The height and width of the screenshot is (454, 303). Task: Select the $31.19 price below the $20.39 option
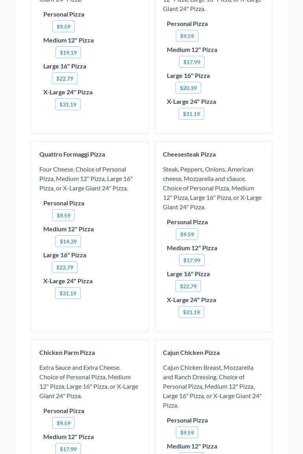(191, 114)
